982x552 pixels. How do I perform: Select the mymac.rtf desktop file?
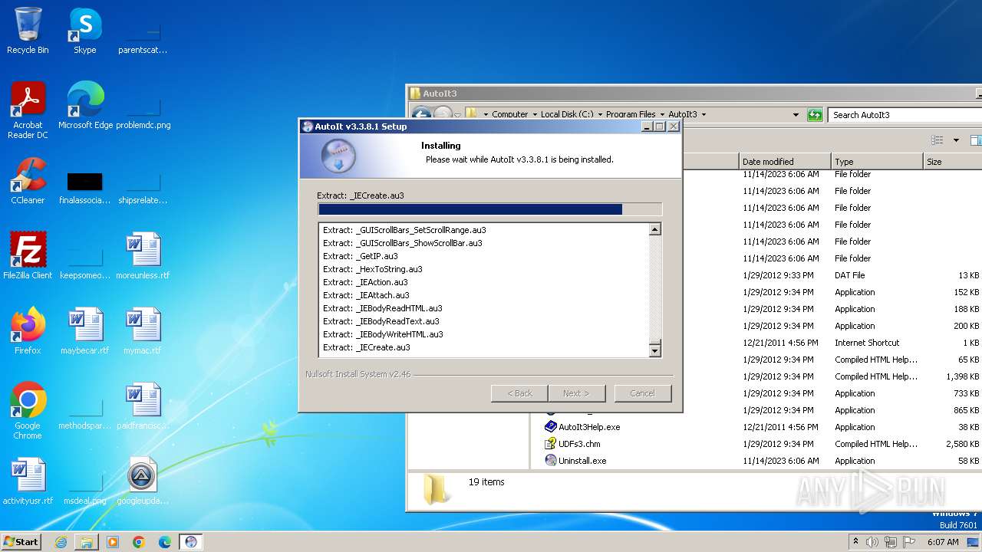pos(143,331)
